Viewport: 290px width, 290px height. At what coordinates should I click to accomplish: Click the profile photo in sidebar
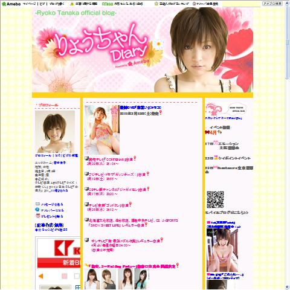(55, 131)
